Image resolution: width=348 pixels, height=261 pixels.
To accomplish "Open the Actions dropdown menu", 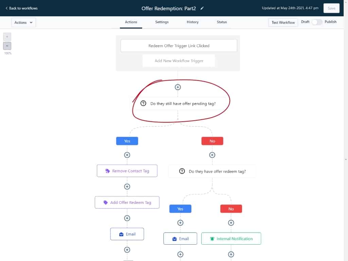I will (x=23, y=22).
